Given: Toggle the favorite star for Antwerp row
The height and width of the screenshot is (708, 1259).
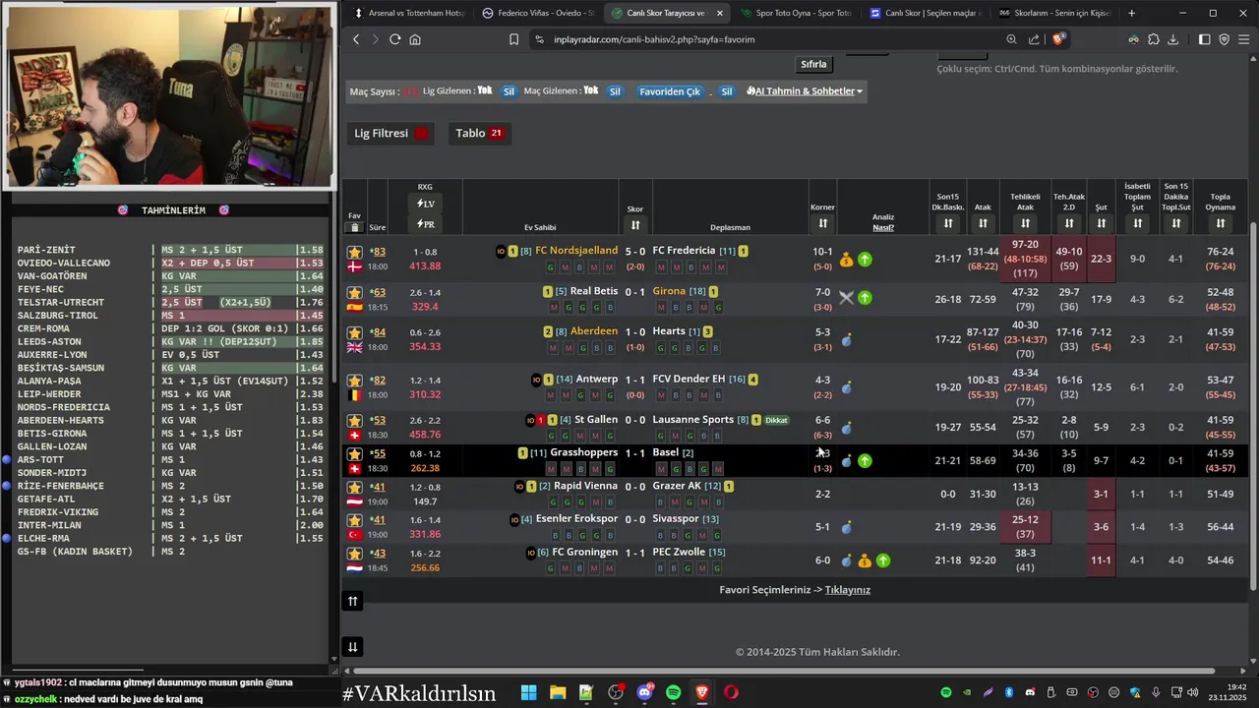Looking at the screenshot, I should coord(355,381).
